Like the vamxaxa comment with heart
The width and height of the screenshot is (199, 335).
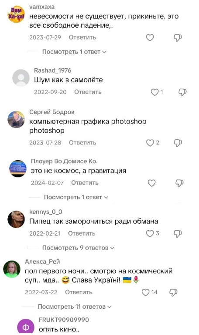(150, 38)
